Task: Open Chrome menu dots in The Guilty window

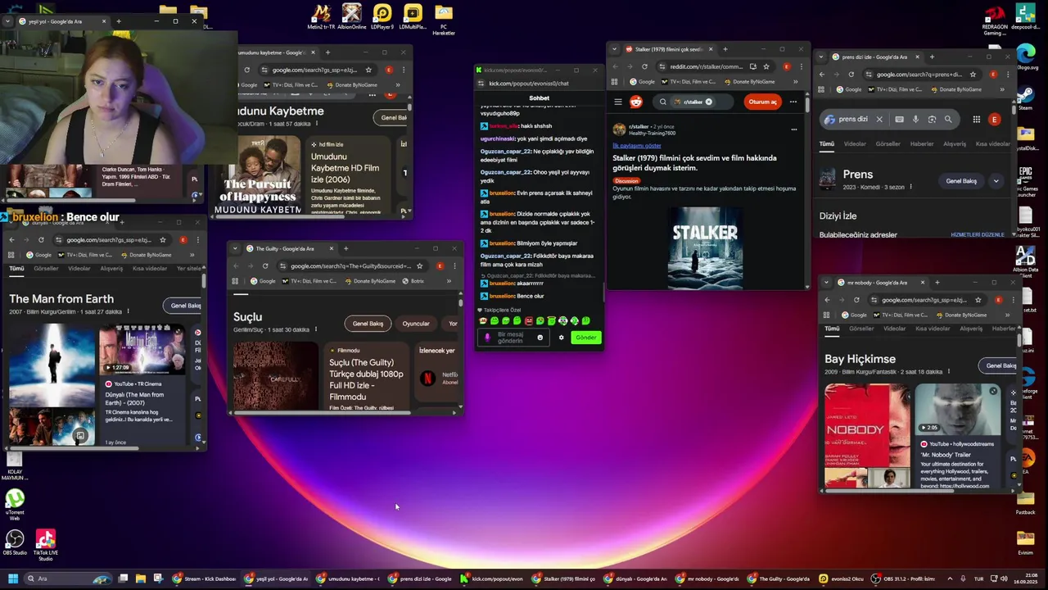Action: (455, 265)
